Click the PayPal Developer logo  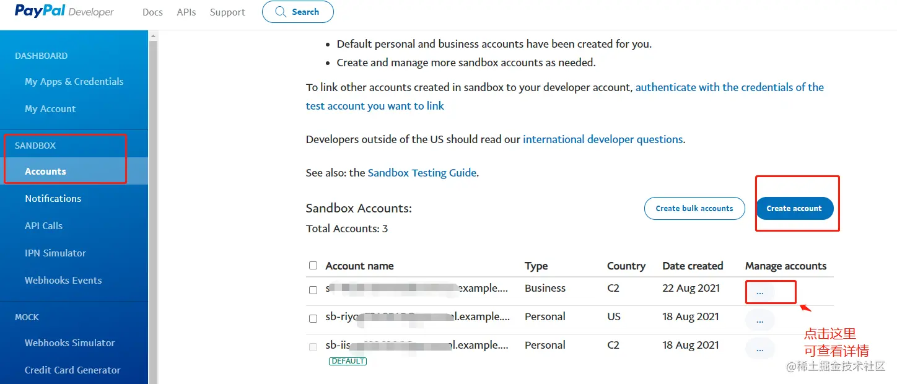64,11
